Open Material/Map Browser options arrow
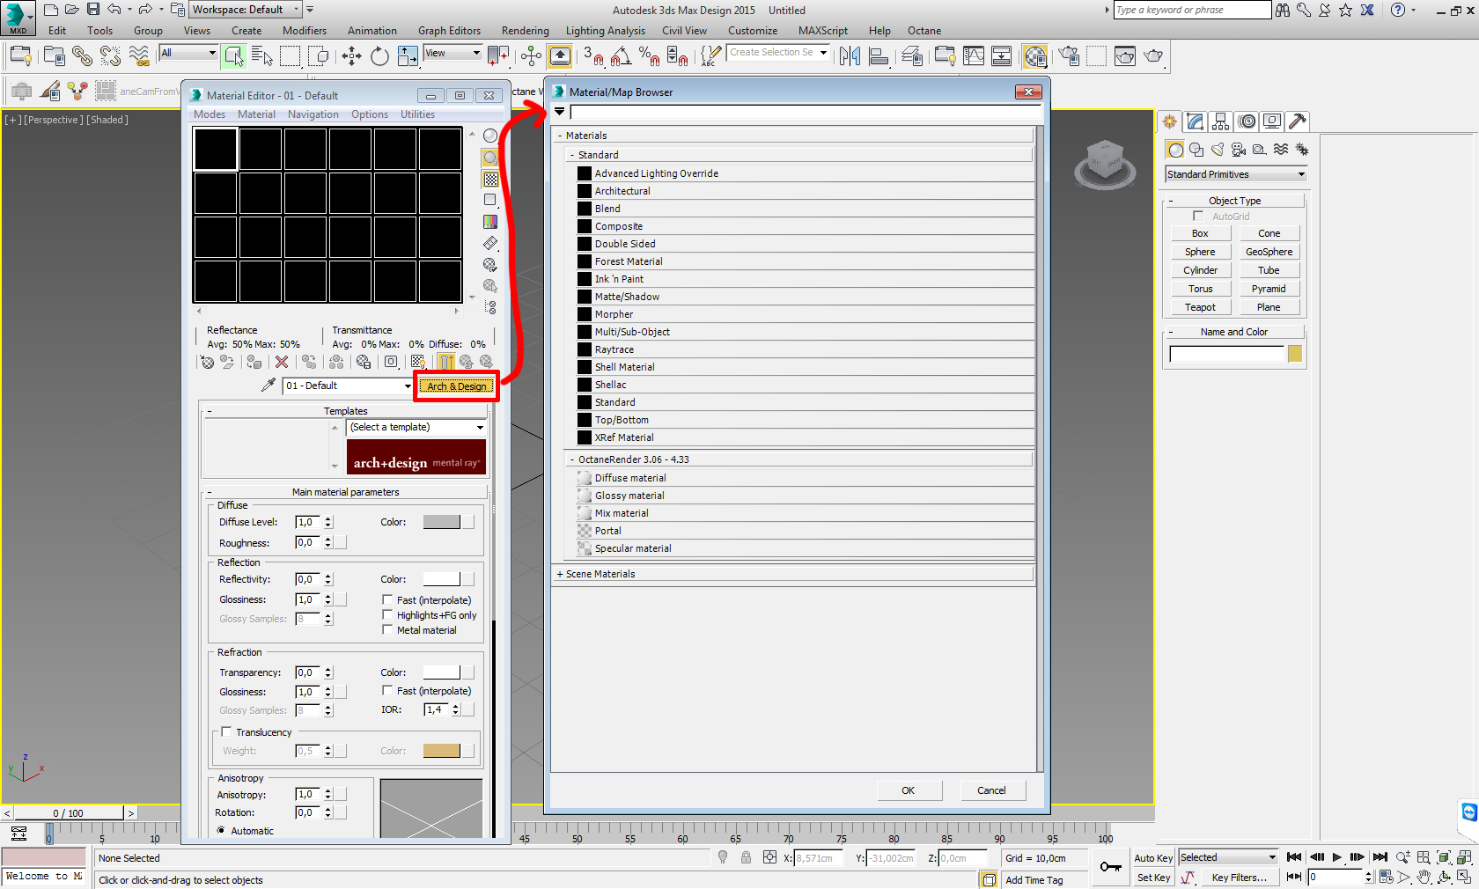 click(559, 112)
